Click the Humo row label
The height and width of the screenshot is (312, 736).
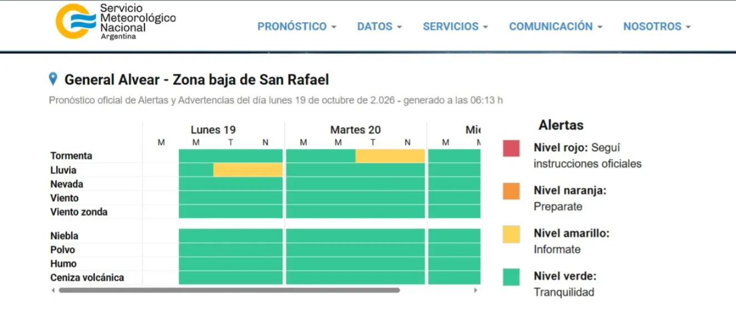(63, 264)
